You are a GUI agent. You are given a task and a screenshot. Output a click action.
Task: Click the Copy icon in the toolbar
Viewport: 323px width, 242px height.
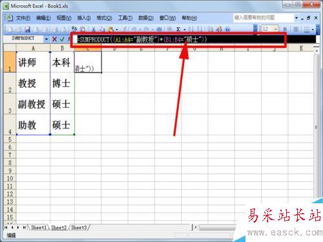coord(102,29)
